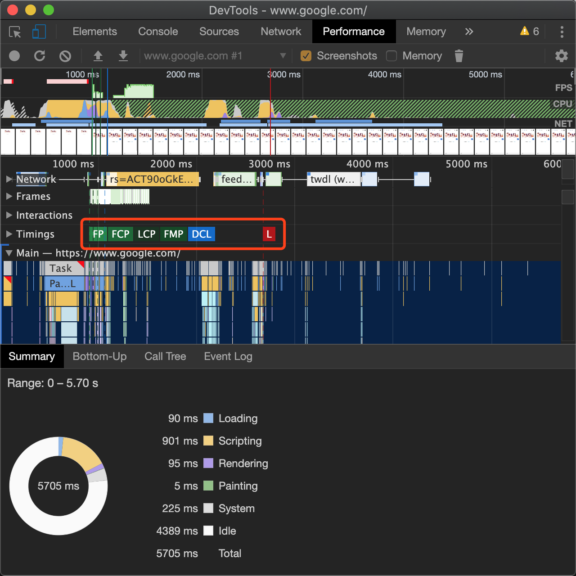Open the Console tab

tap(158, 31)
